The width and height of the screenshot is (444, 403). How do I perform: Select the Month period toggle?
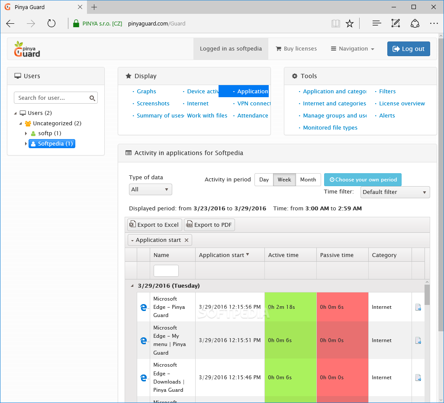308,180
